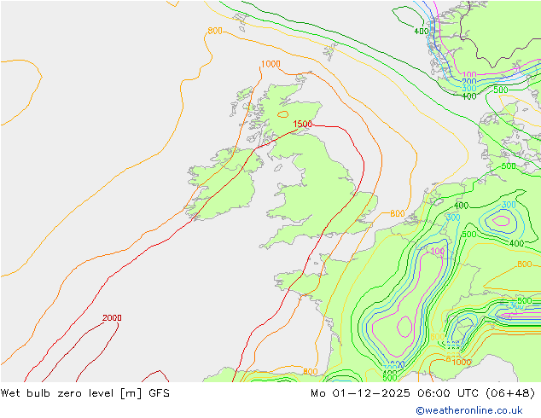The width and height of the screenshot is (541, 418).
Task: Click the magenta 100 label near Norway
Action: tap(469, 75)
